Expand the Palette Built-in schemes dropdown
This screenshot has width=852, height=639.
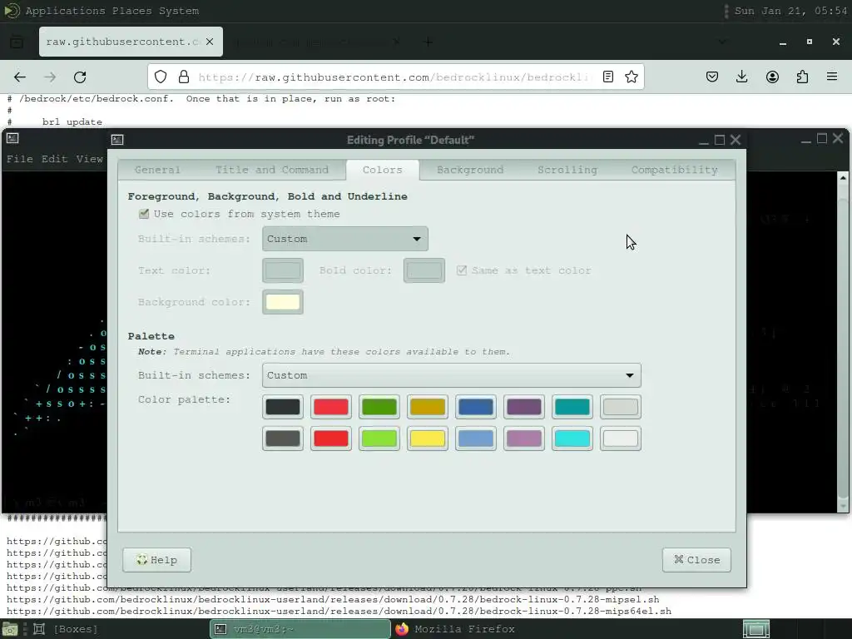point(452,375)
